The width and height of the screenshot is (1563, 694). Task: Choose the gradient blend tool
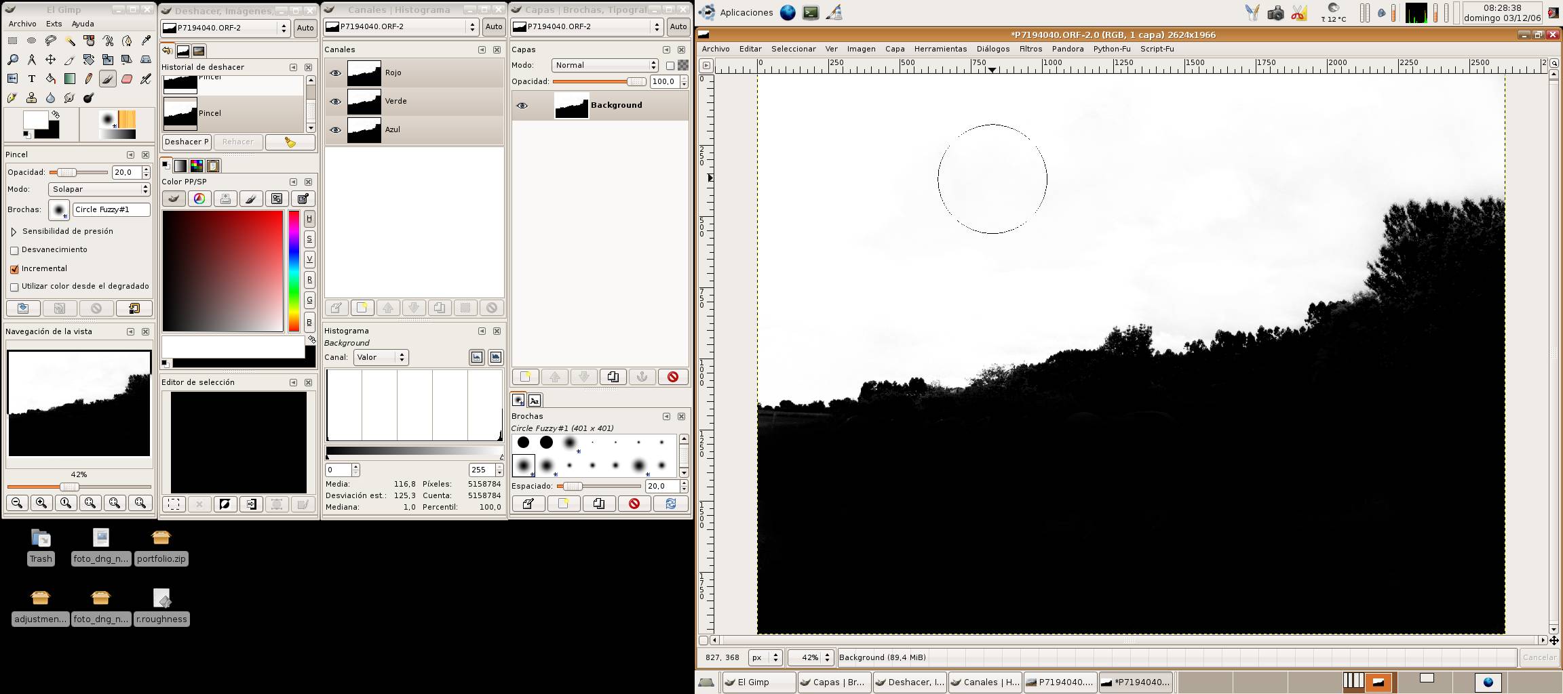click(69, 79)
